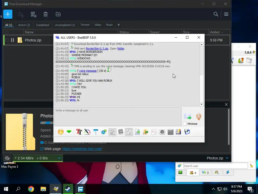Screen dimensions: 258x194
Task: Pause the Photos.zip download
Action: click(13, 40)
